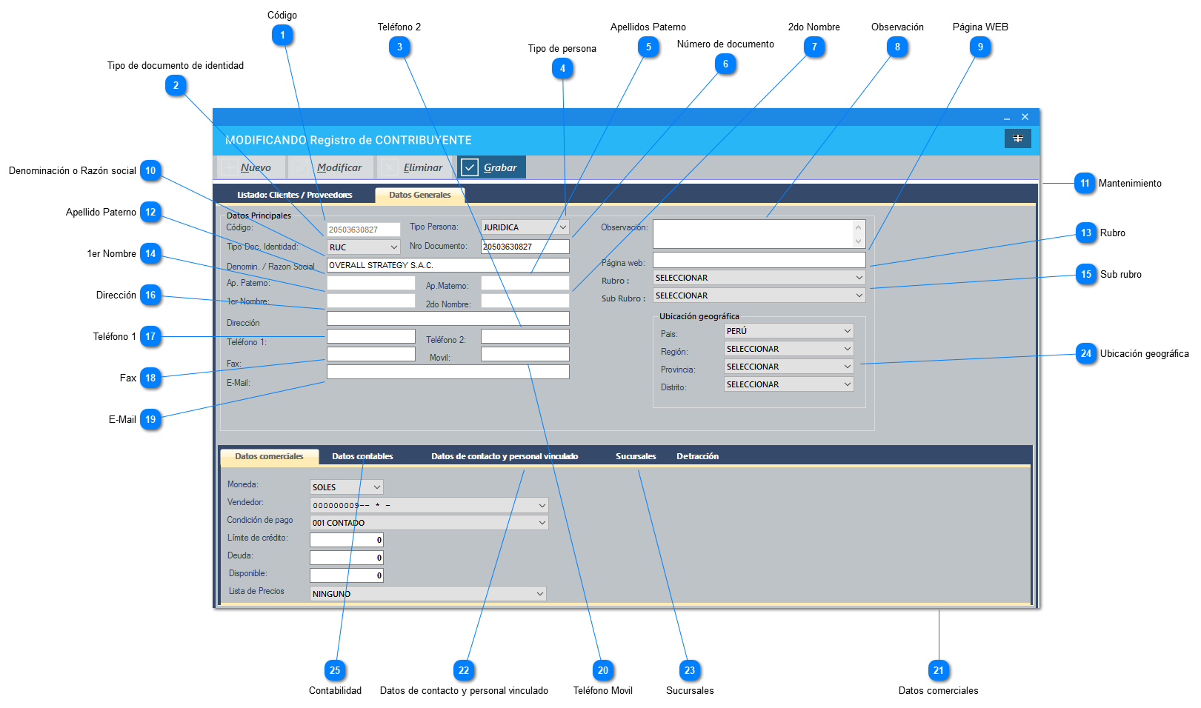Switch to the Detracción tab
Image resolution: width=1201 pixels, height=708 pixels.
[x=697, y=457]
